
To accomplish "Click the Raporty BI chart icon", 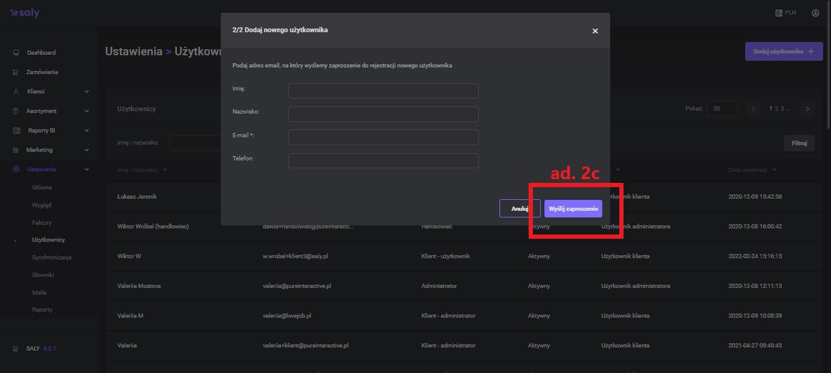I will point(16,131).
